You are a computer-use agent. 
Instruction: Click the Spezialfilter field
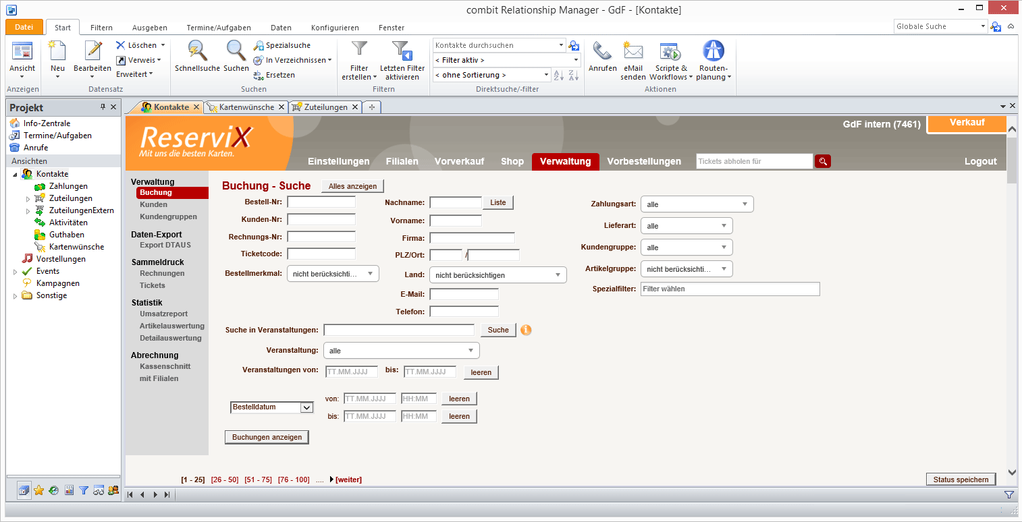tap(730, 289)
